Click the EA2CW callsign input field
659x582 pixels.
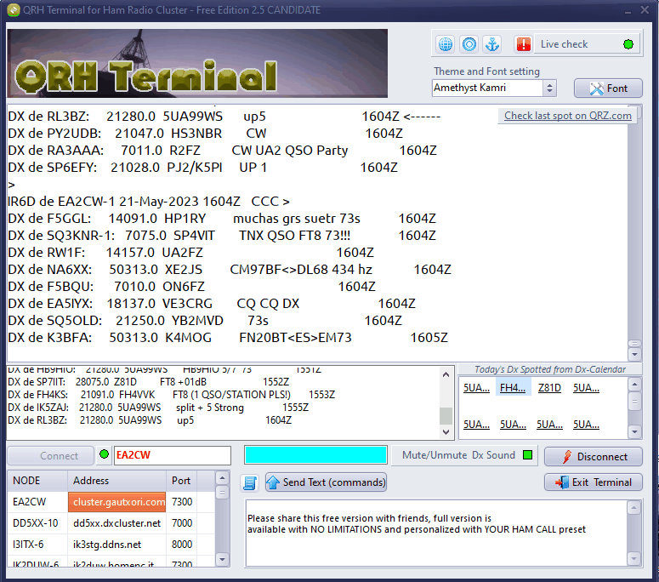tap(172, 455)
